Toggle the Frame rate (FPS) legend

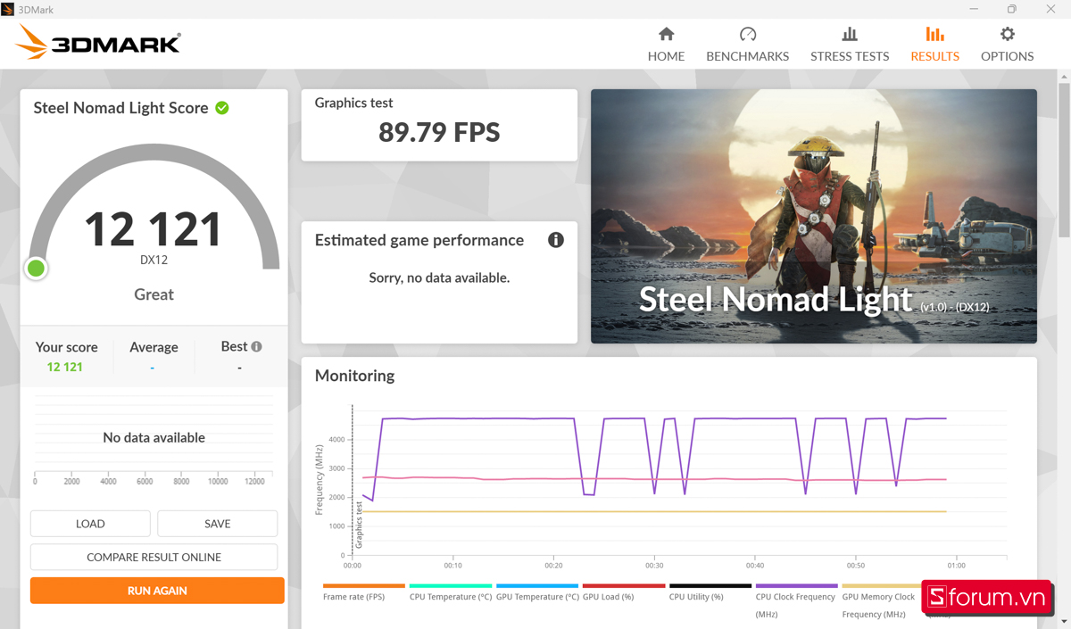tap(363, 592)
